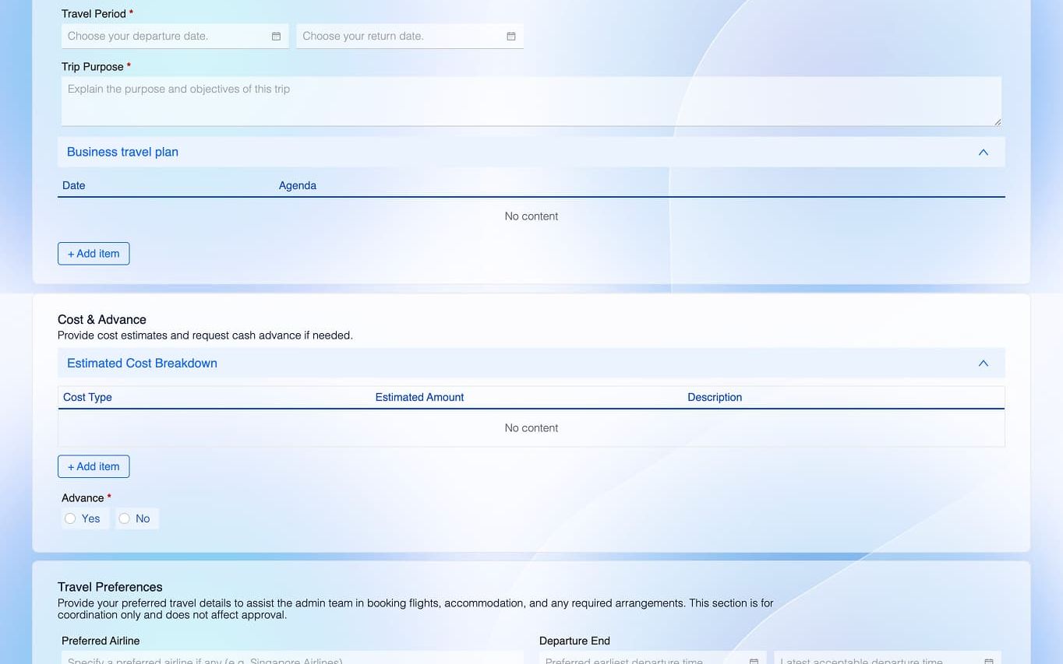Screen dimensions: 1063x664
Task: Click the Travel Preferences section heading
Action: pos(110,587)
